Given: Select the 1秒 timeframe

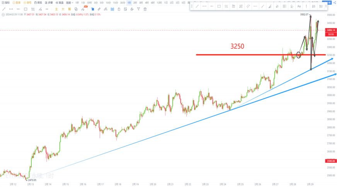Looking at the screenshot, I should coord(77,3).
